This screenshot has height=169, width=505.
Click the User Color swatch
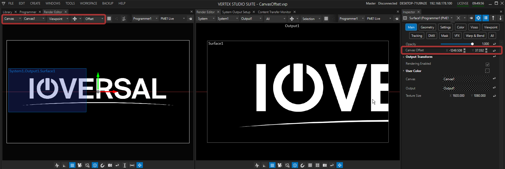pos(487,71)
